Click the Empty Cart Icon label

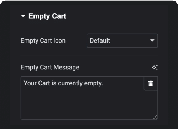coord(43,41)
